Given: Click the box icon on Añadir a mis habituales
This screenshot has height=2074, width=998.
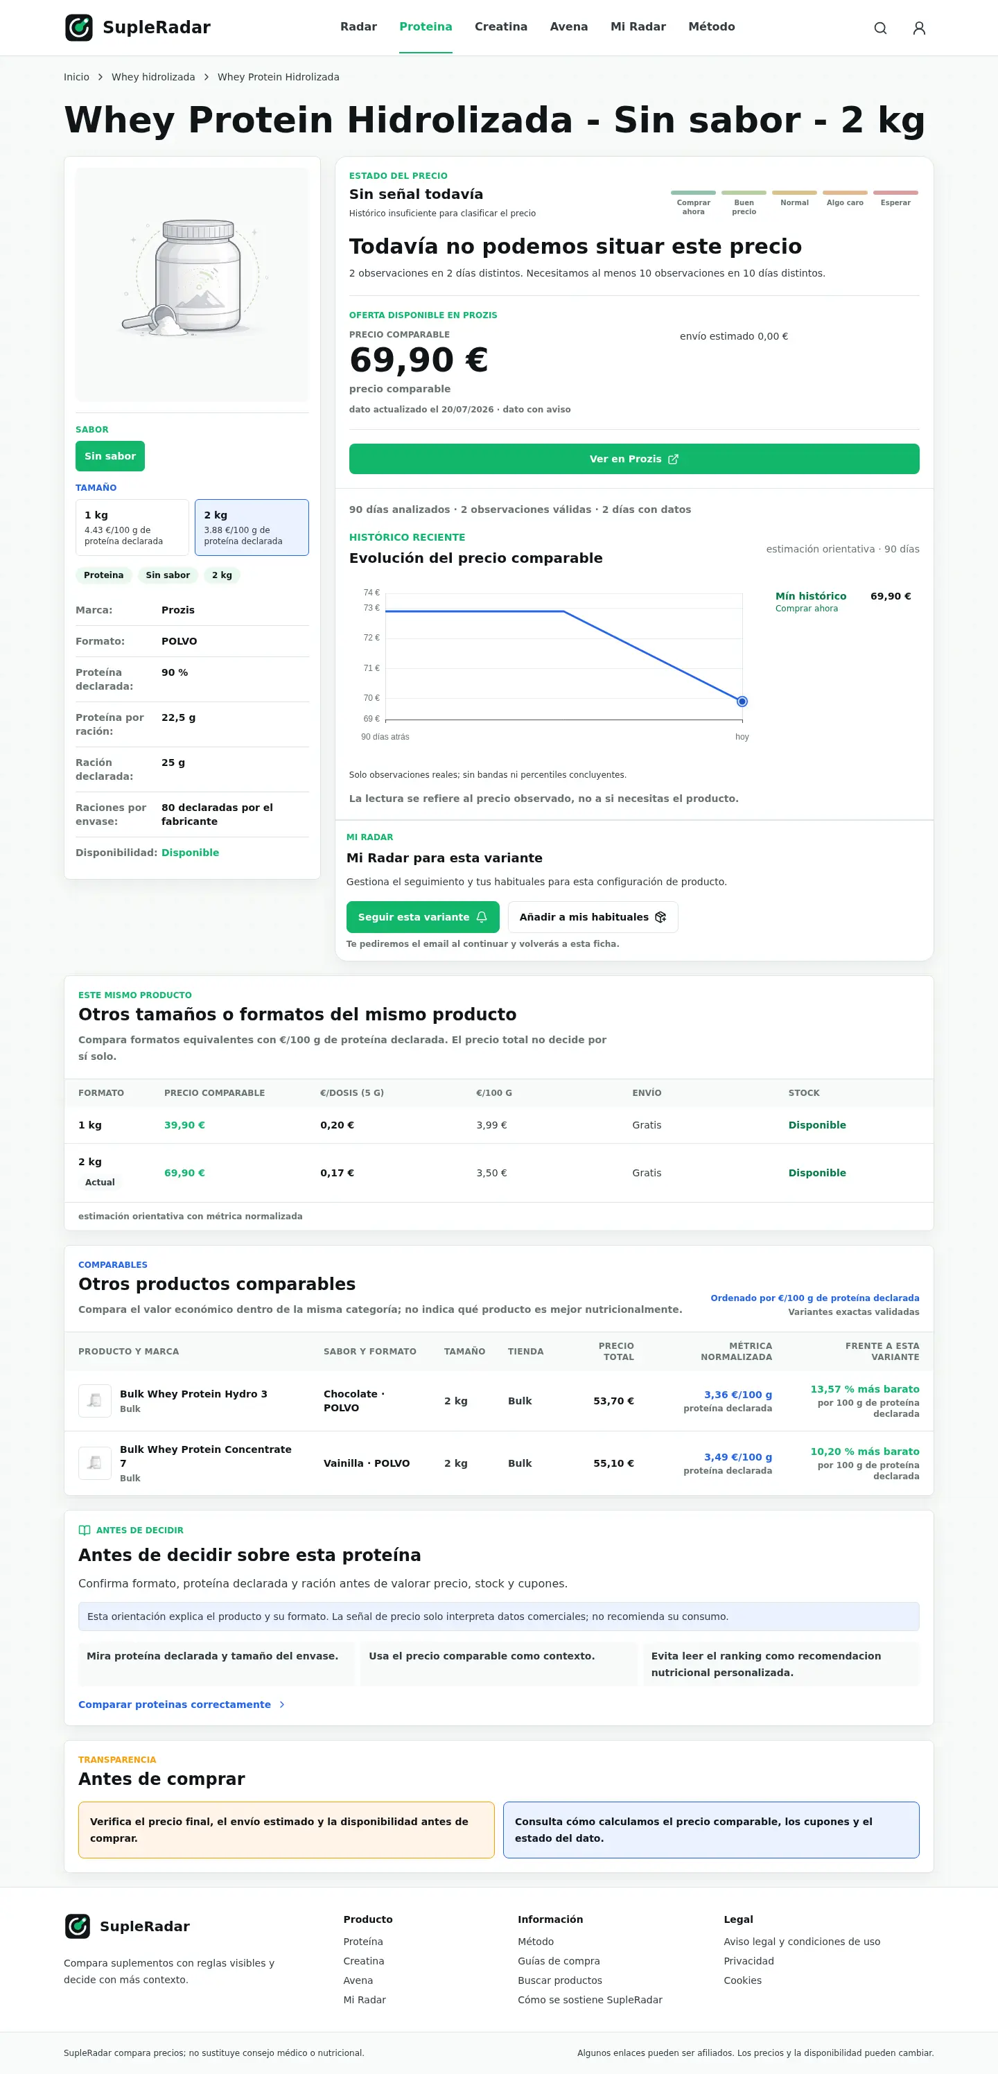Looking at the screenshot, I should coord(660,917).
